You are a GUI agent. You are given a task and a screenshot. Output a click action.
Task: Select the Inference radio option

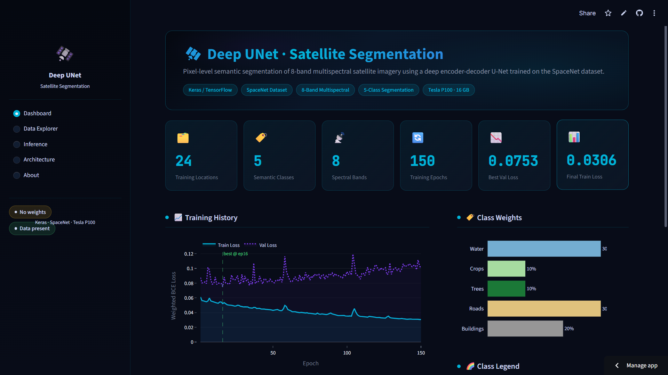(16, 144)
